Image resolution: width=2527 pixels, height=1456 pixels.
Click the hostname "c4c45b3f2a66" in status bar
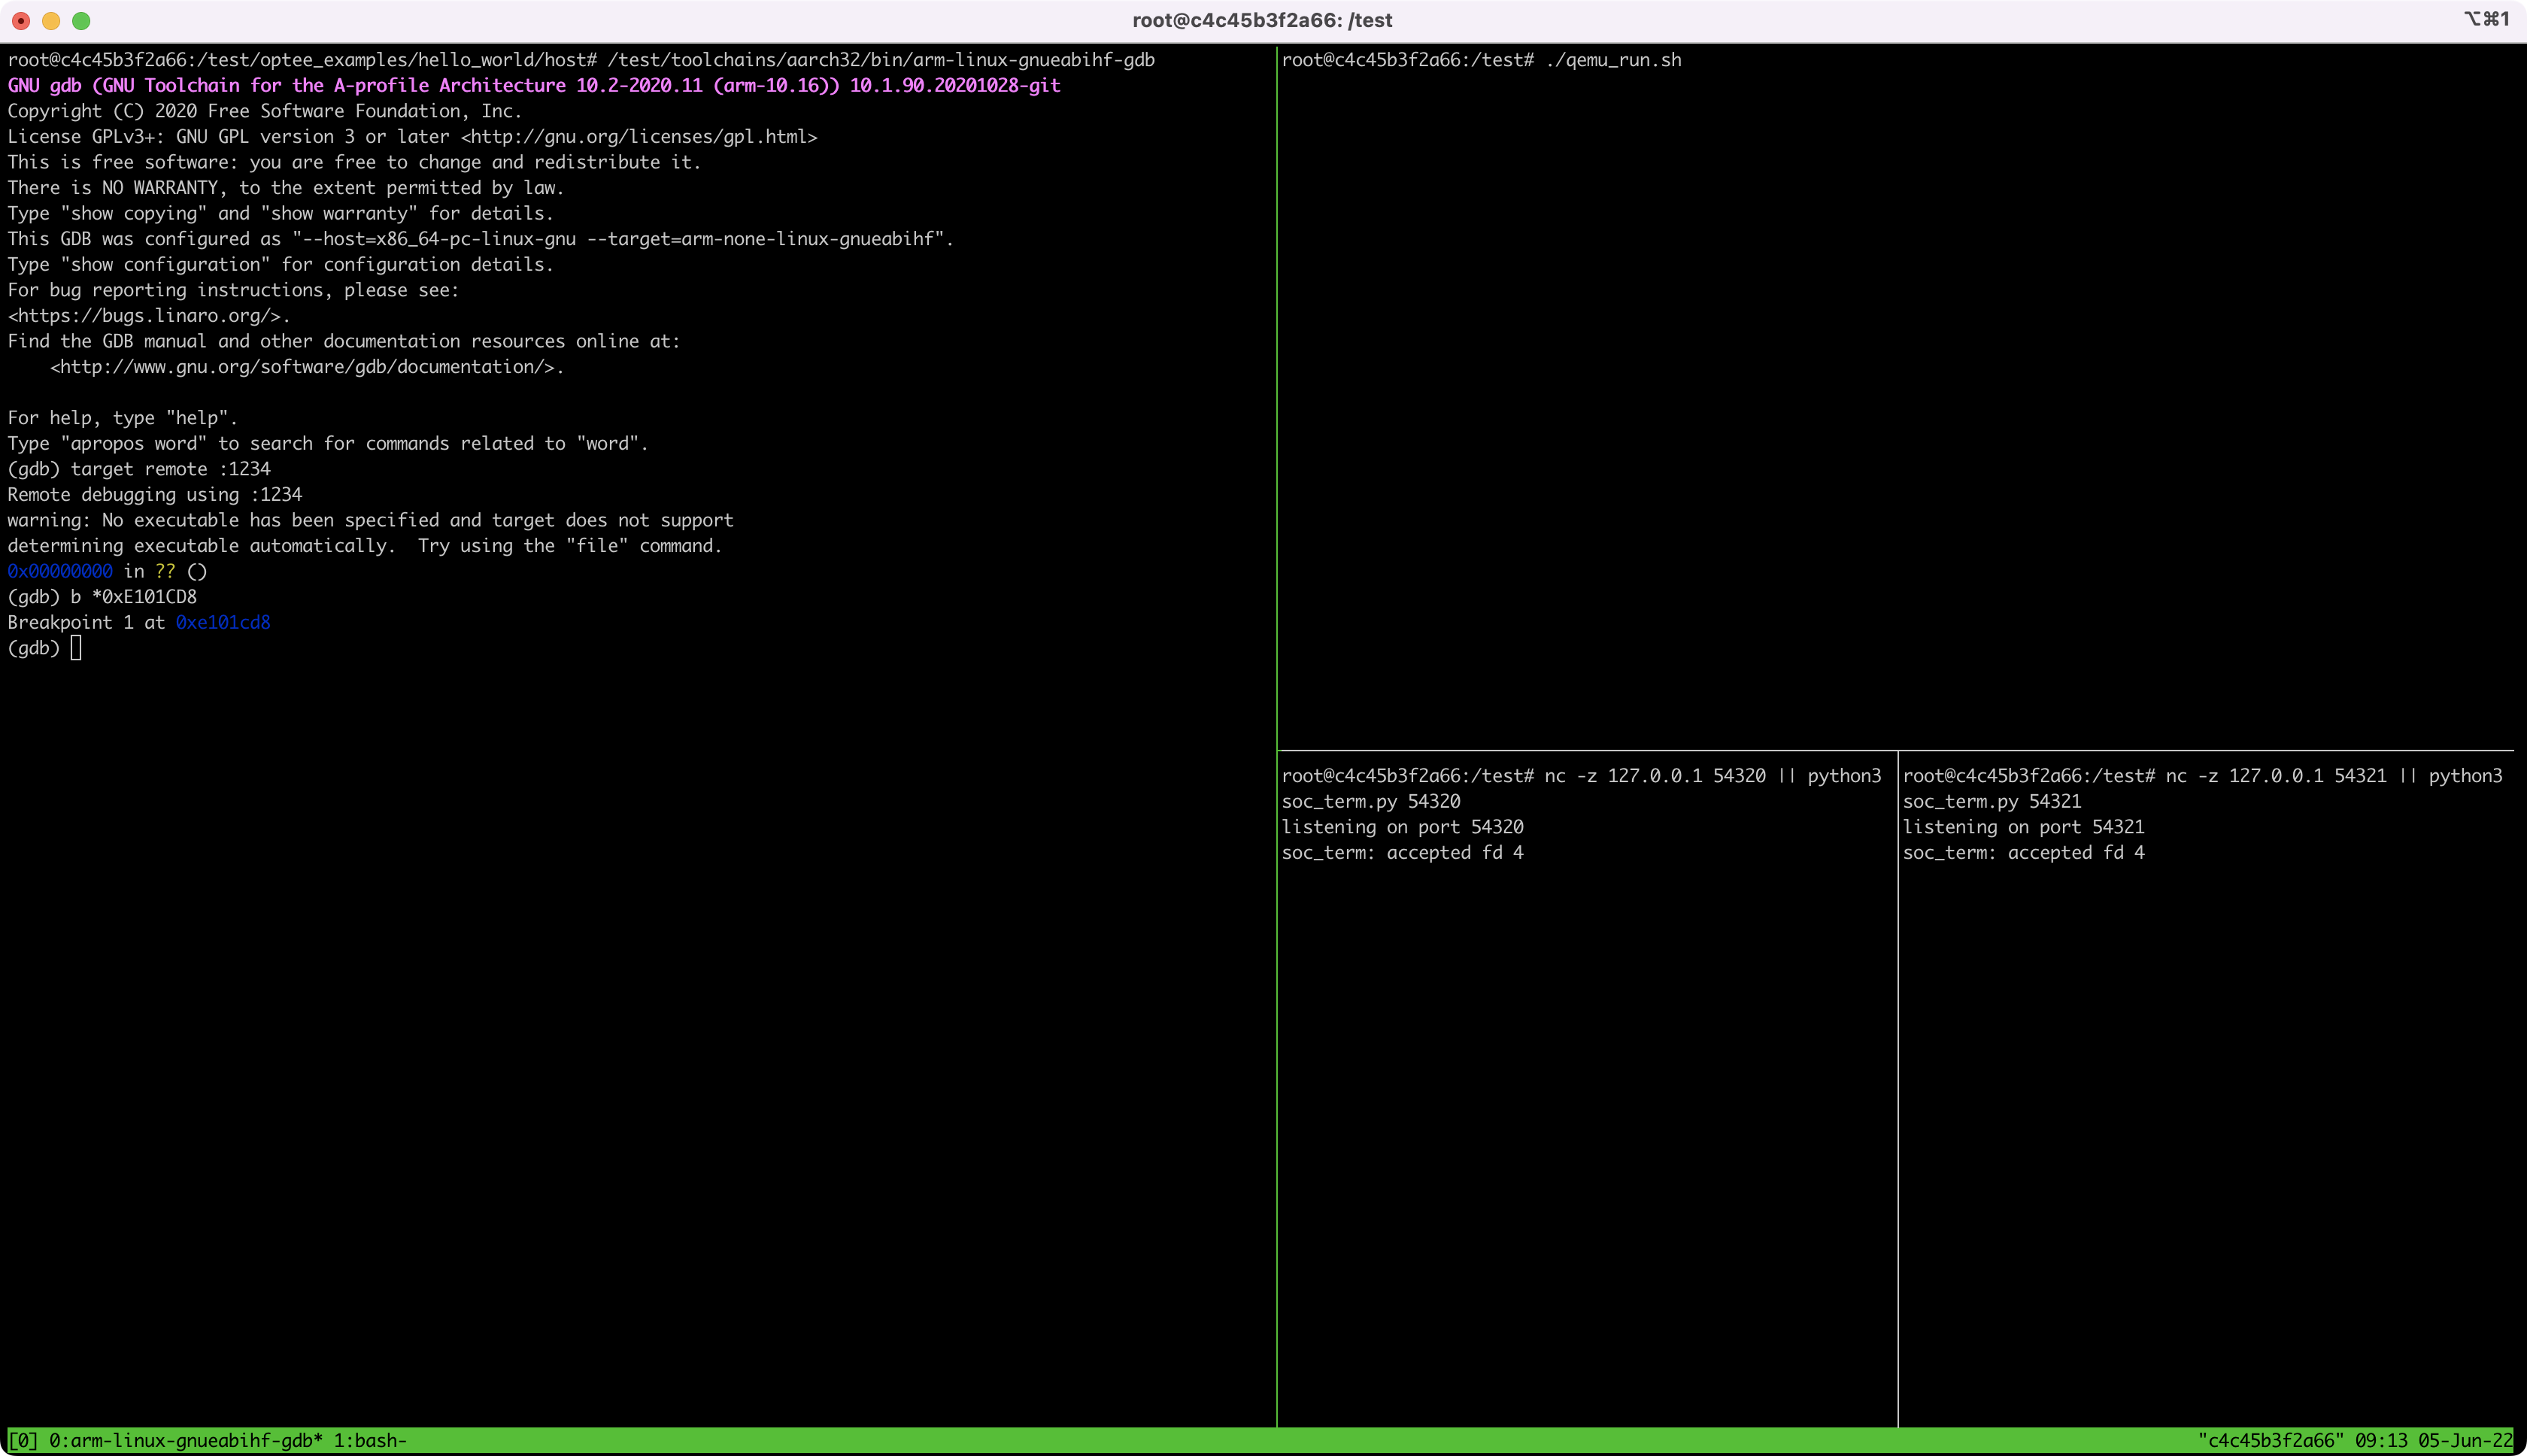point(2270,1441)
